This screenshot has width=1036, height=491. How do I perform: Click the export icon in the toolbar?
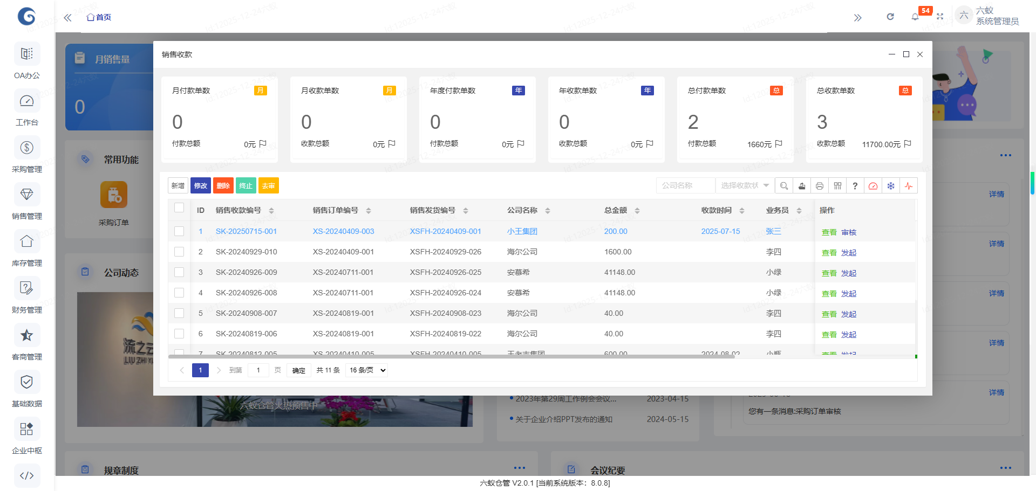click(x=802, y=185)
